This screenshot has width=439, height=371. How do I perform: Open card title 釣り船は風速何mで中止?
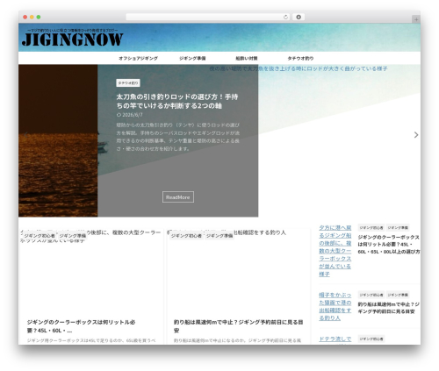coord(238,326)
